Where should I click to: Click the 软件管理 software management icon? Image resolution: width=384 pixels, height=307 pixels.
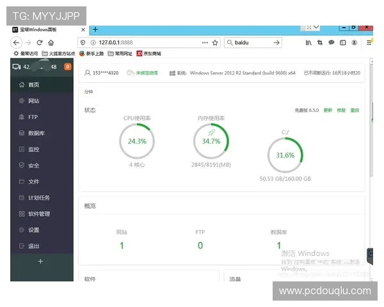click(x=22, y=214)
